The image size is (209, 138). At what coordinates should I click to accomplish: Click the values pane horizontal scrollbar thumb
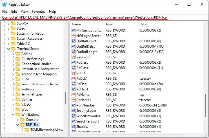tap(130, 135)
